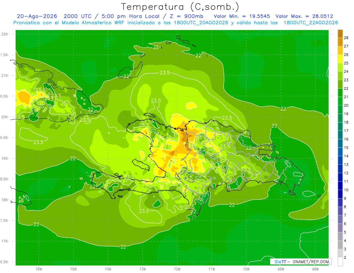Click the "20N" latitude axis label
354x273 pixels.
[5, 117]
